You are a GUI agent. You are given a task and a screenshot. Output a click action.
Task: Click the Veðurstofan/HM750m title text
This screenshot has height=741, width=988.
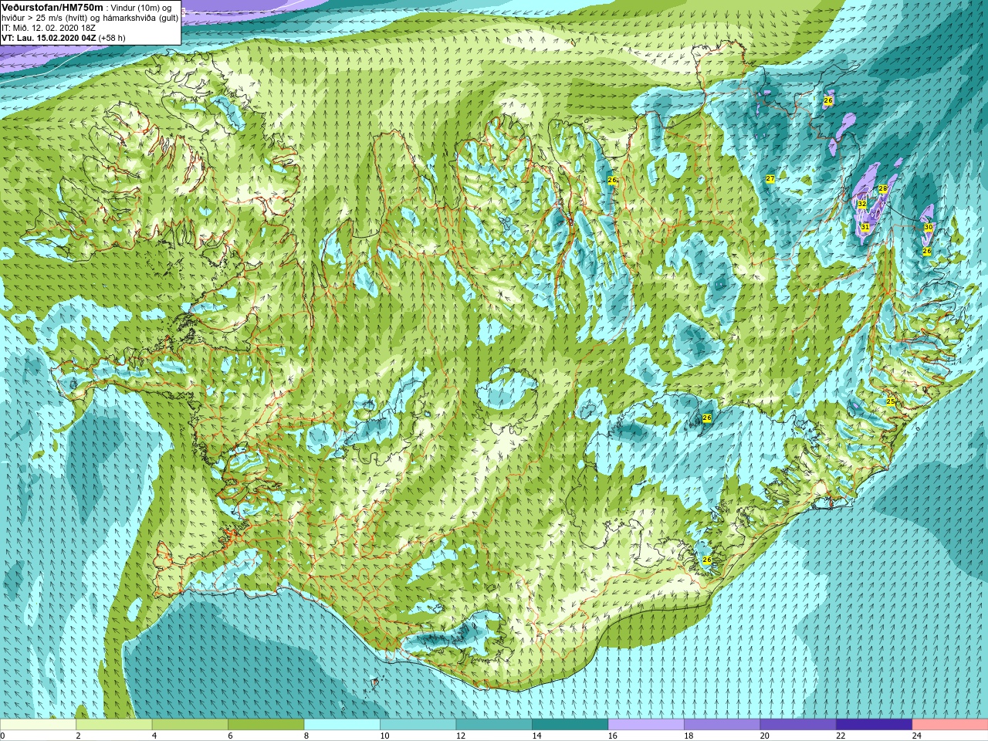[x=52, y=7]
